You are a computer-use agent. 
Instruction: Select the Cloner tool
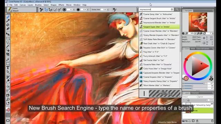8,77
